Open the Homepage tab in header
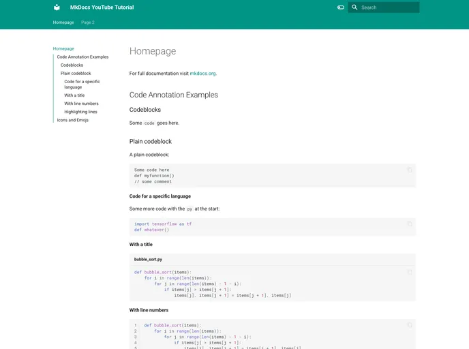The width and height of the screenshot is (469, 349). click(63, 22)
